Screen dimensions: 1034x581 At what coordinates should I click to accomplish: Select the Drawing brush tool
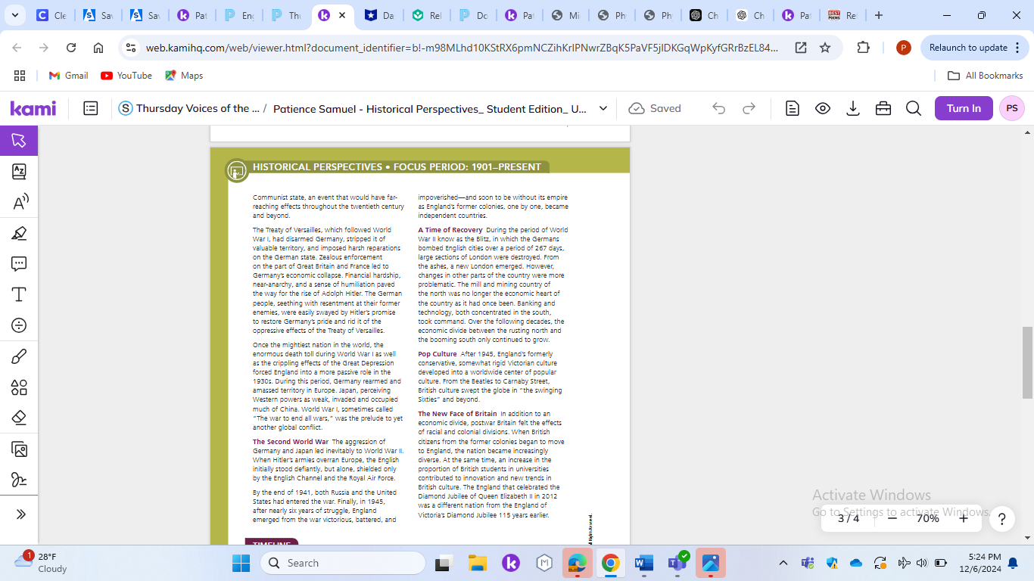(x=19, y=356)
